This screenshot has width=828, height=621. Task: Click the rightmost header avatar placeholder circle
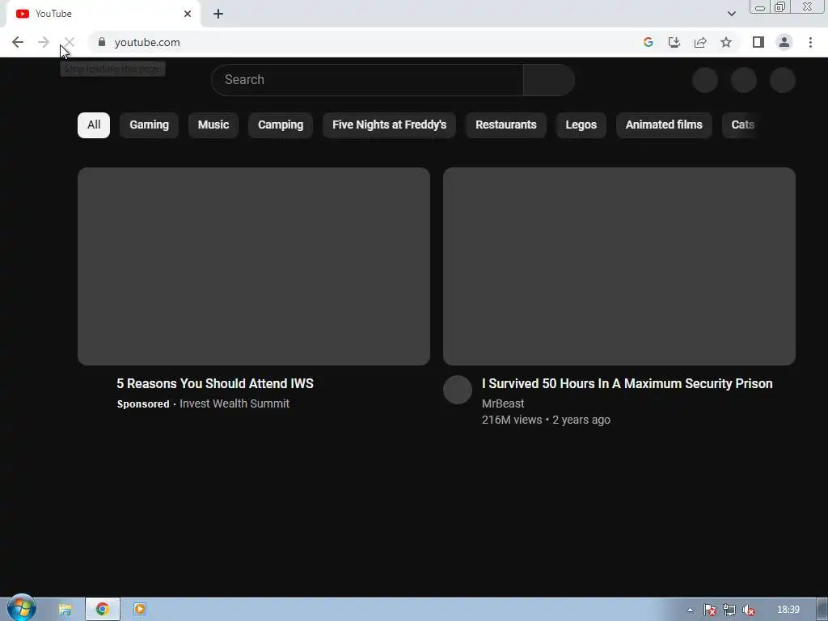pyautogui.click(x=783, y=80)
